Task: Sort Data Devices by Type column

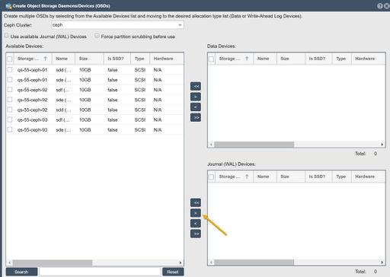Action: pos(341,59)
